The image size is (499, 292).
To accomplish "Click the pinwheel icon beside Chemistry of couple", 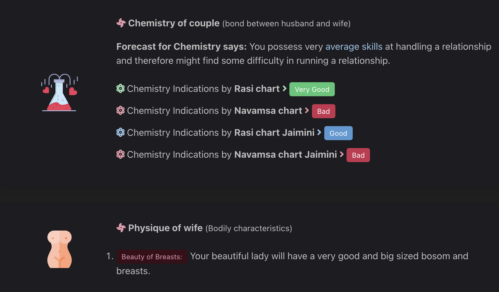I will click(x=121, y=23).
